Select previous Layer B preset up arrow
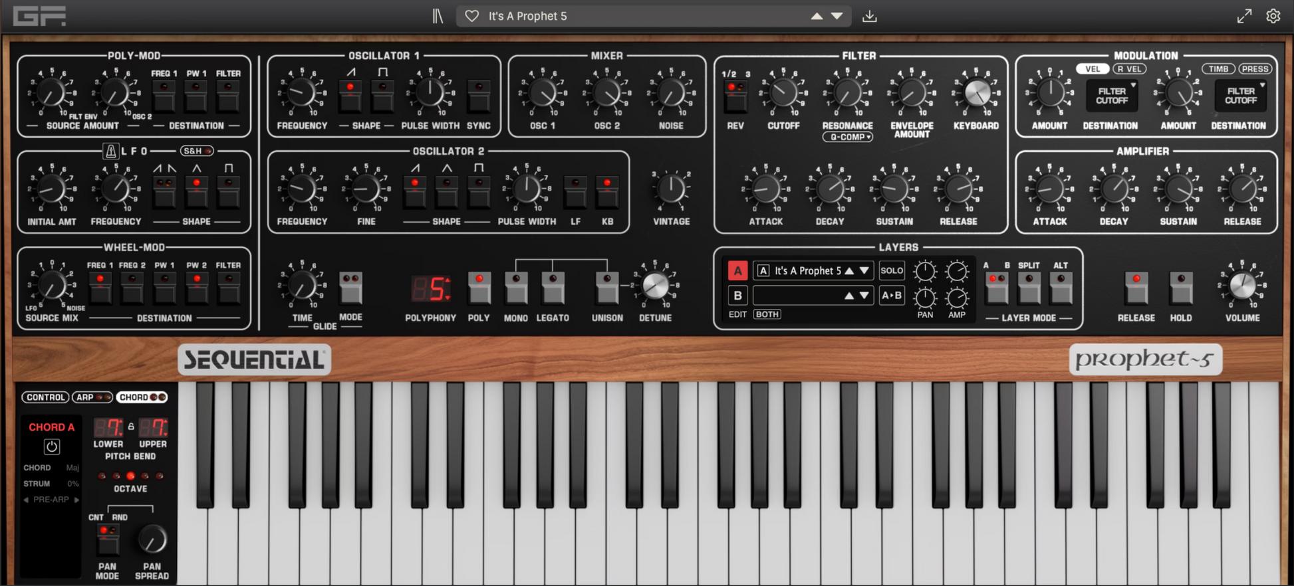 (849, 296)
